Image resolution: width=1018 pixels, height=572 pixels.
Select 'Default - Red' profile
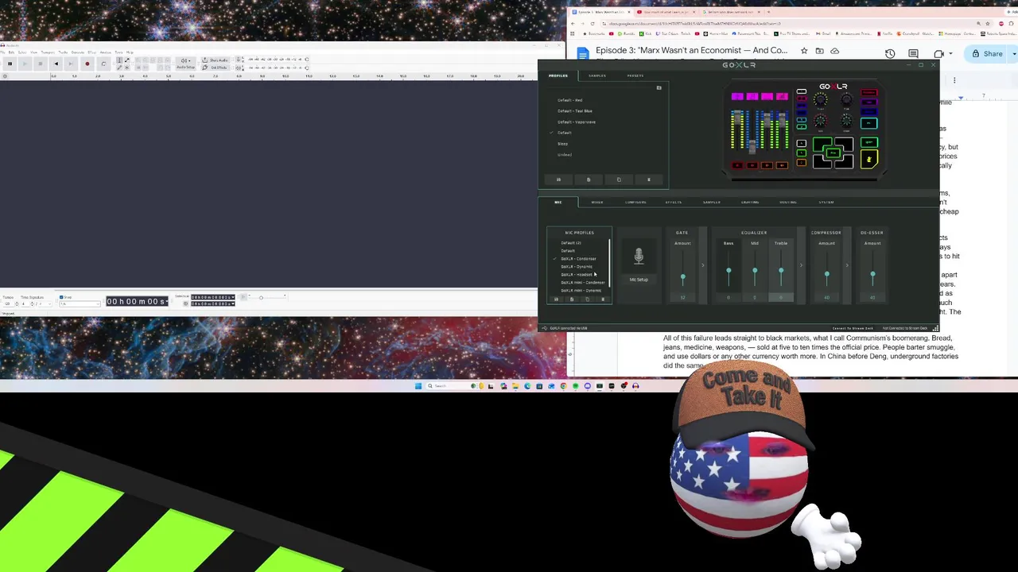[570, 100]
